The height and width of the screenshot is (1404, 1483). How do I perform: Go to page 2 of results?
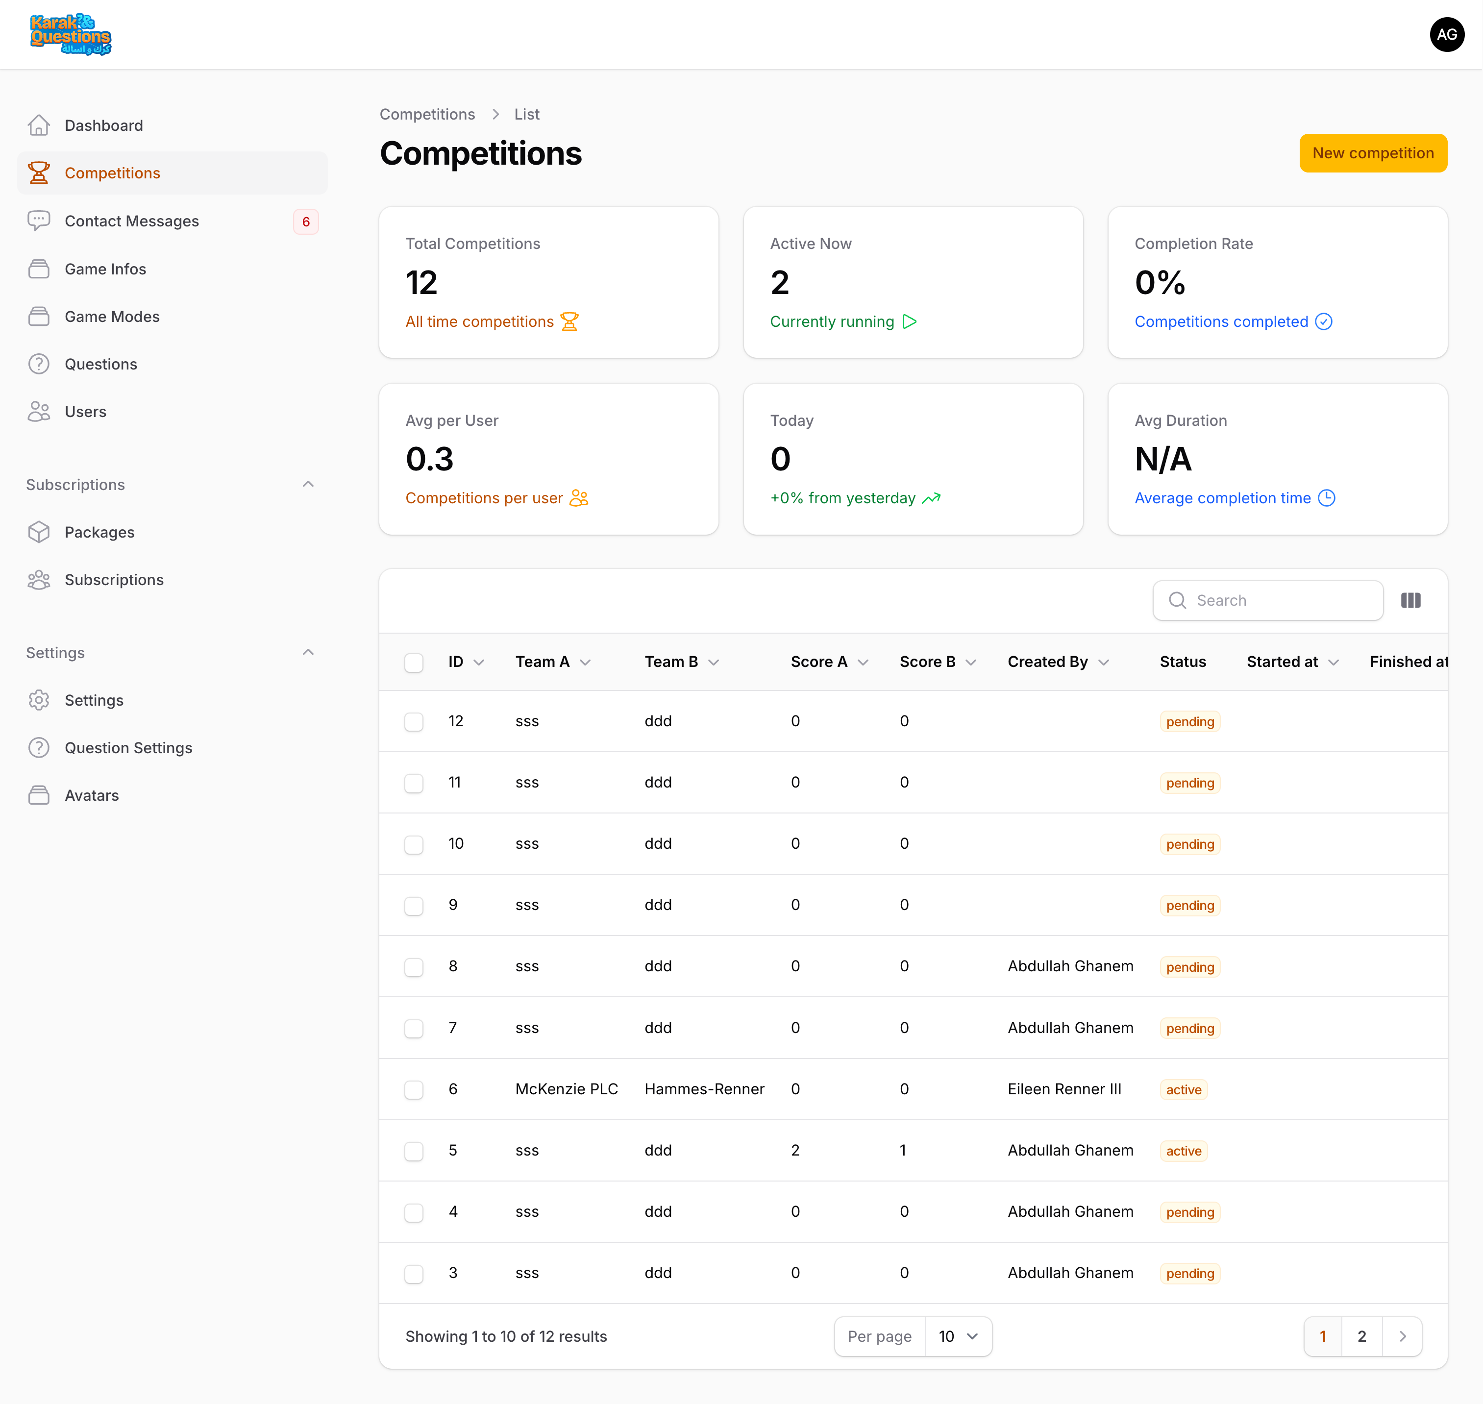(x=1361, y=1337)
